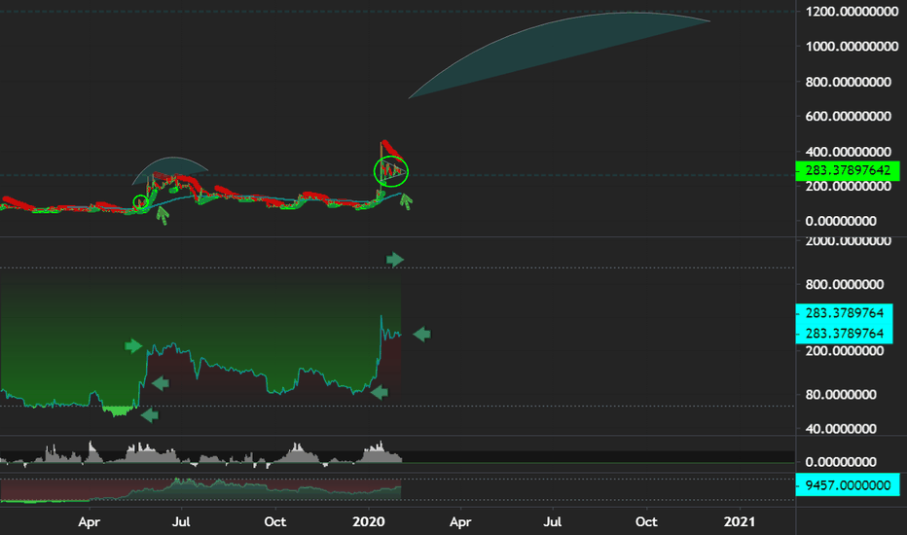Viewport: 907px width, 535px height.
Task: Click the green 283.37897642 current price label
Action: click(848, 170)
